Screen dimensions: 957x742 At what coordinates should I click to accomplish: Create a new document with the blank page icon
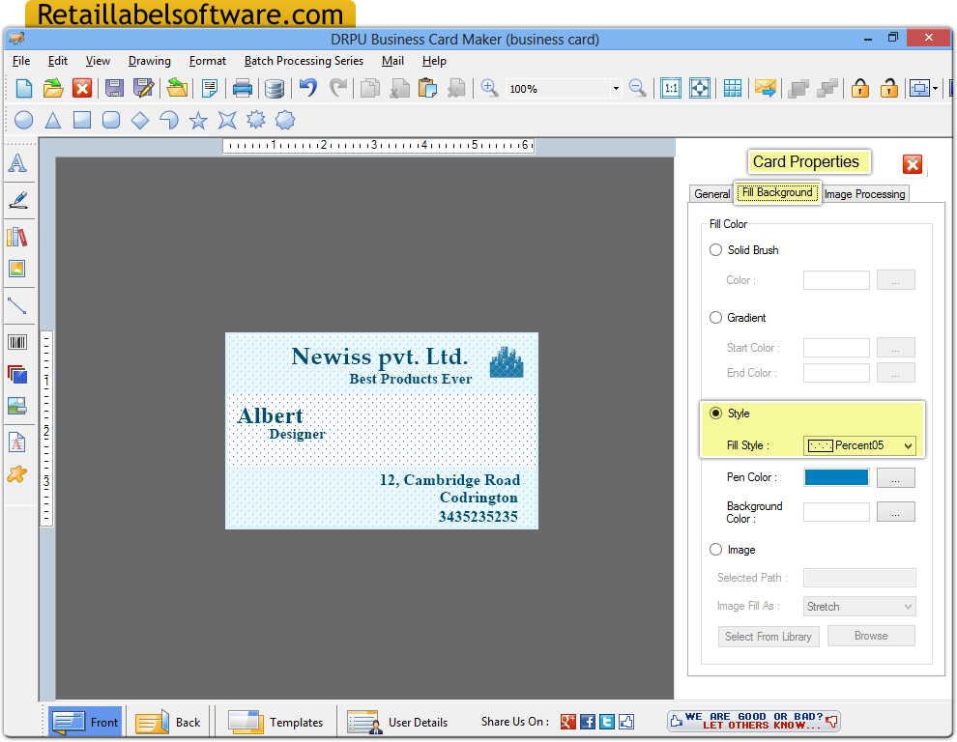click(x=24, y=89)
